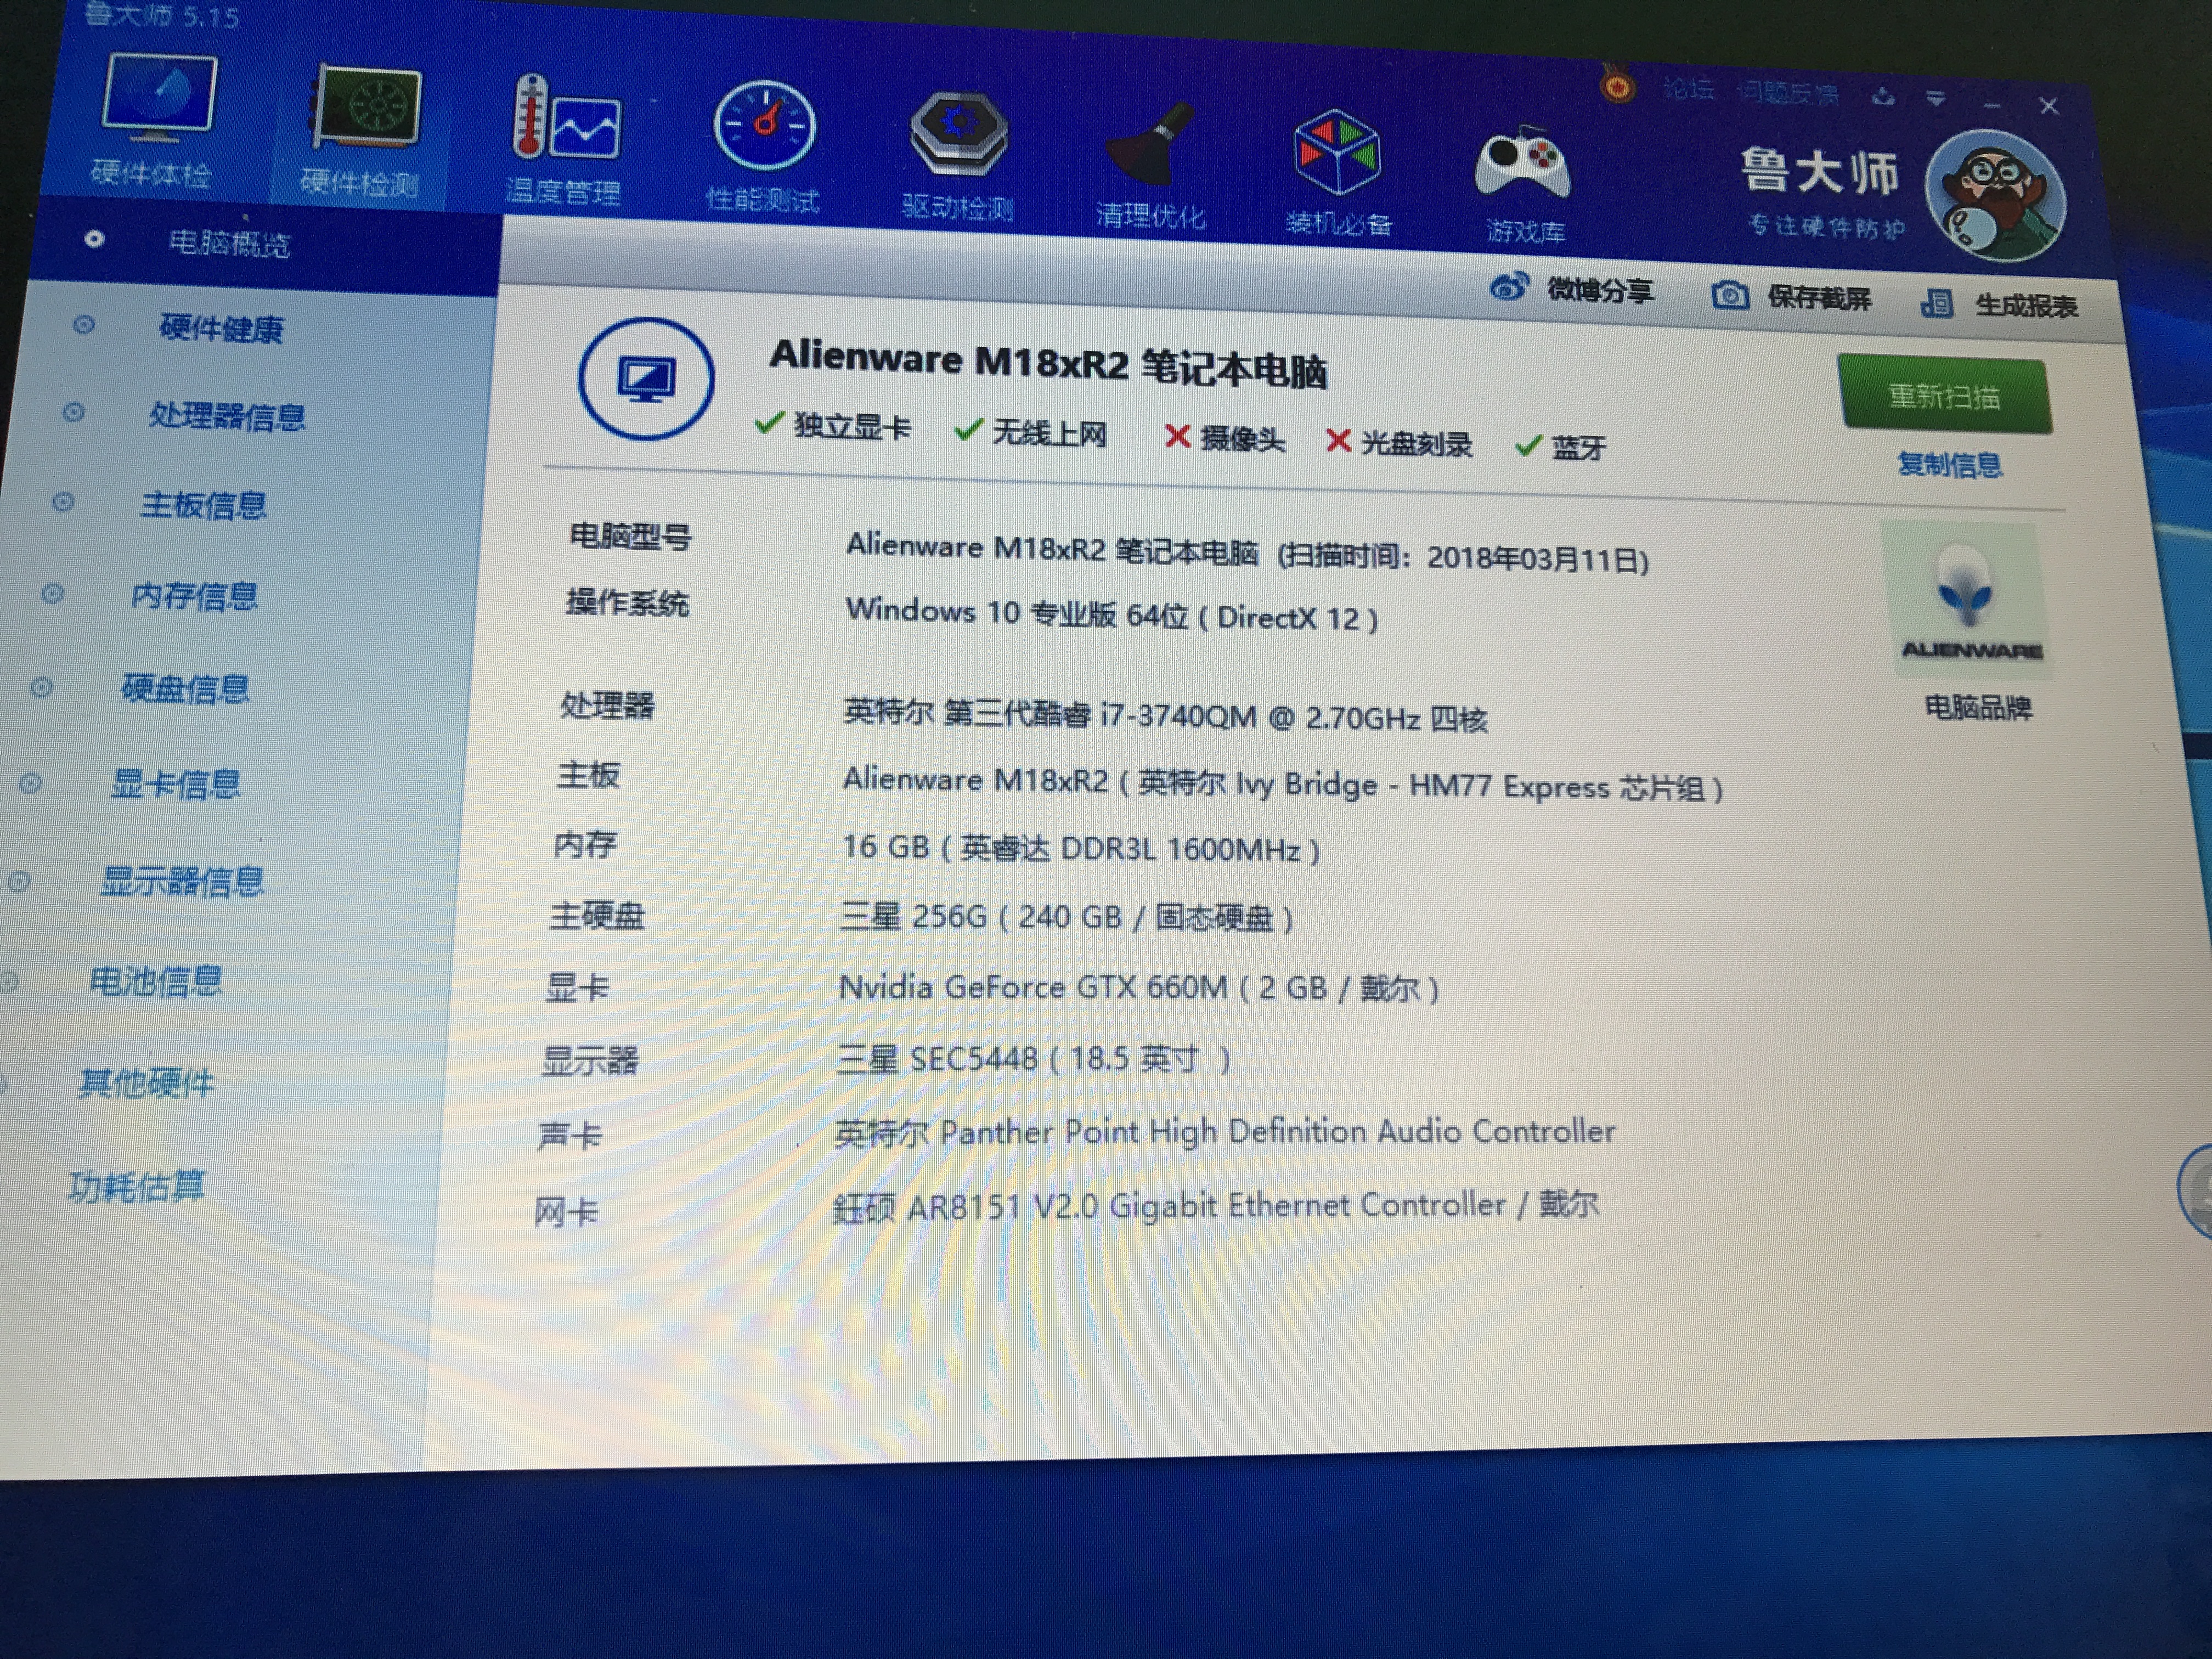The height and width of the screenshot is (1659, 2212).
Task: Click the green 重新扫描 rescan button
Action: [1944, 396]
